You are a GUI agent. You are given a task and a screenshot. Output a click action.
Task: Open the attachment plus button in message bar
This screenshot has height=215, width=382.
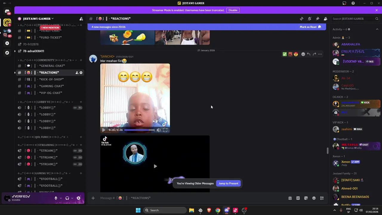coord(93,198)
